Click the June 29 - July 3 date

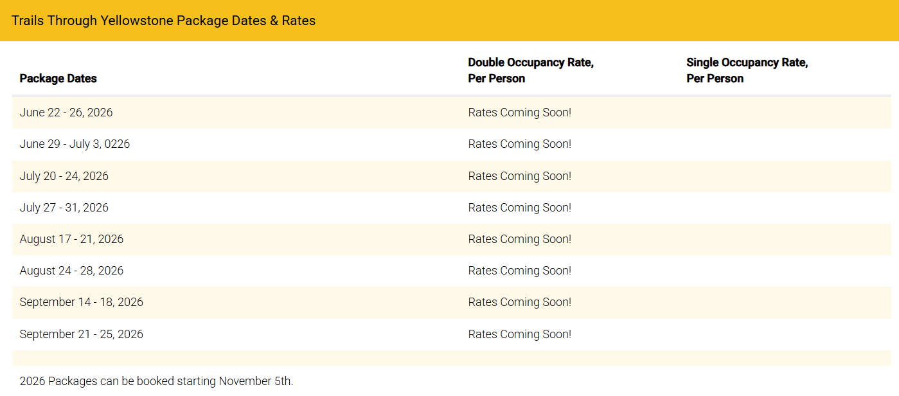coord(75,144)
